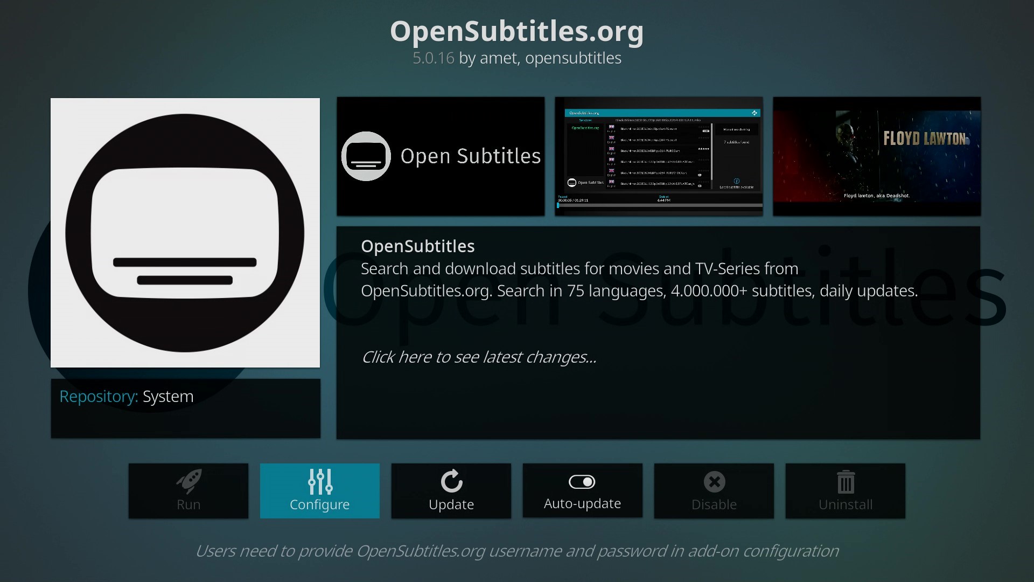Image resolution: width=1034 pixels, height=582 pixels.
Task: Click the Disable button
Action: pyautogui.click(x=714, y=491)
